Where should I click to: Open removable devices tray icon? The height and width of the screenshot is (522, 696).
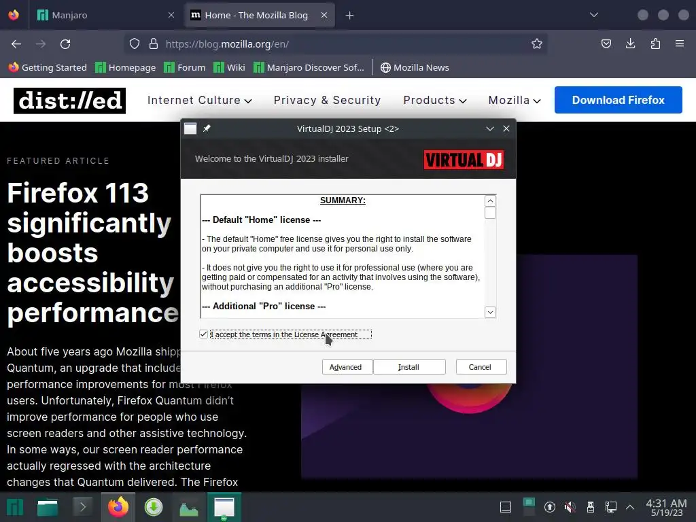[x=591, y=507]
